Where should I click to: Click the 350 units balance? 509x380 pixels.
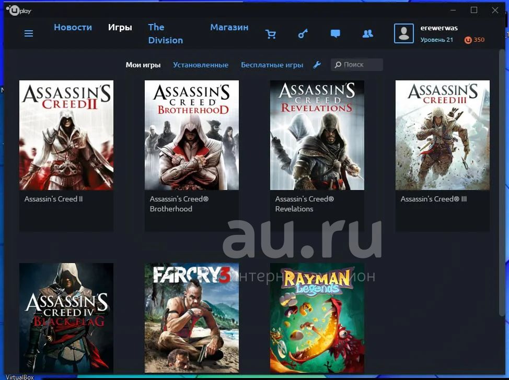point(479,40)
